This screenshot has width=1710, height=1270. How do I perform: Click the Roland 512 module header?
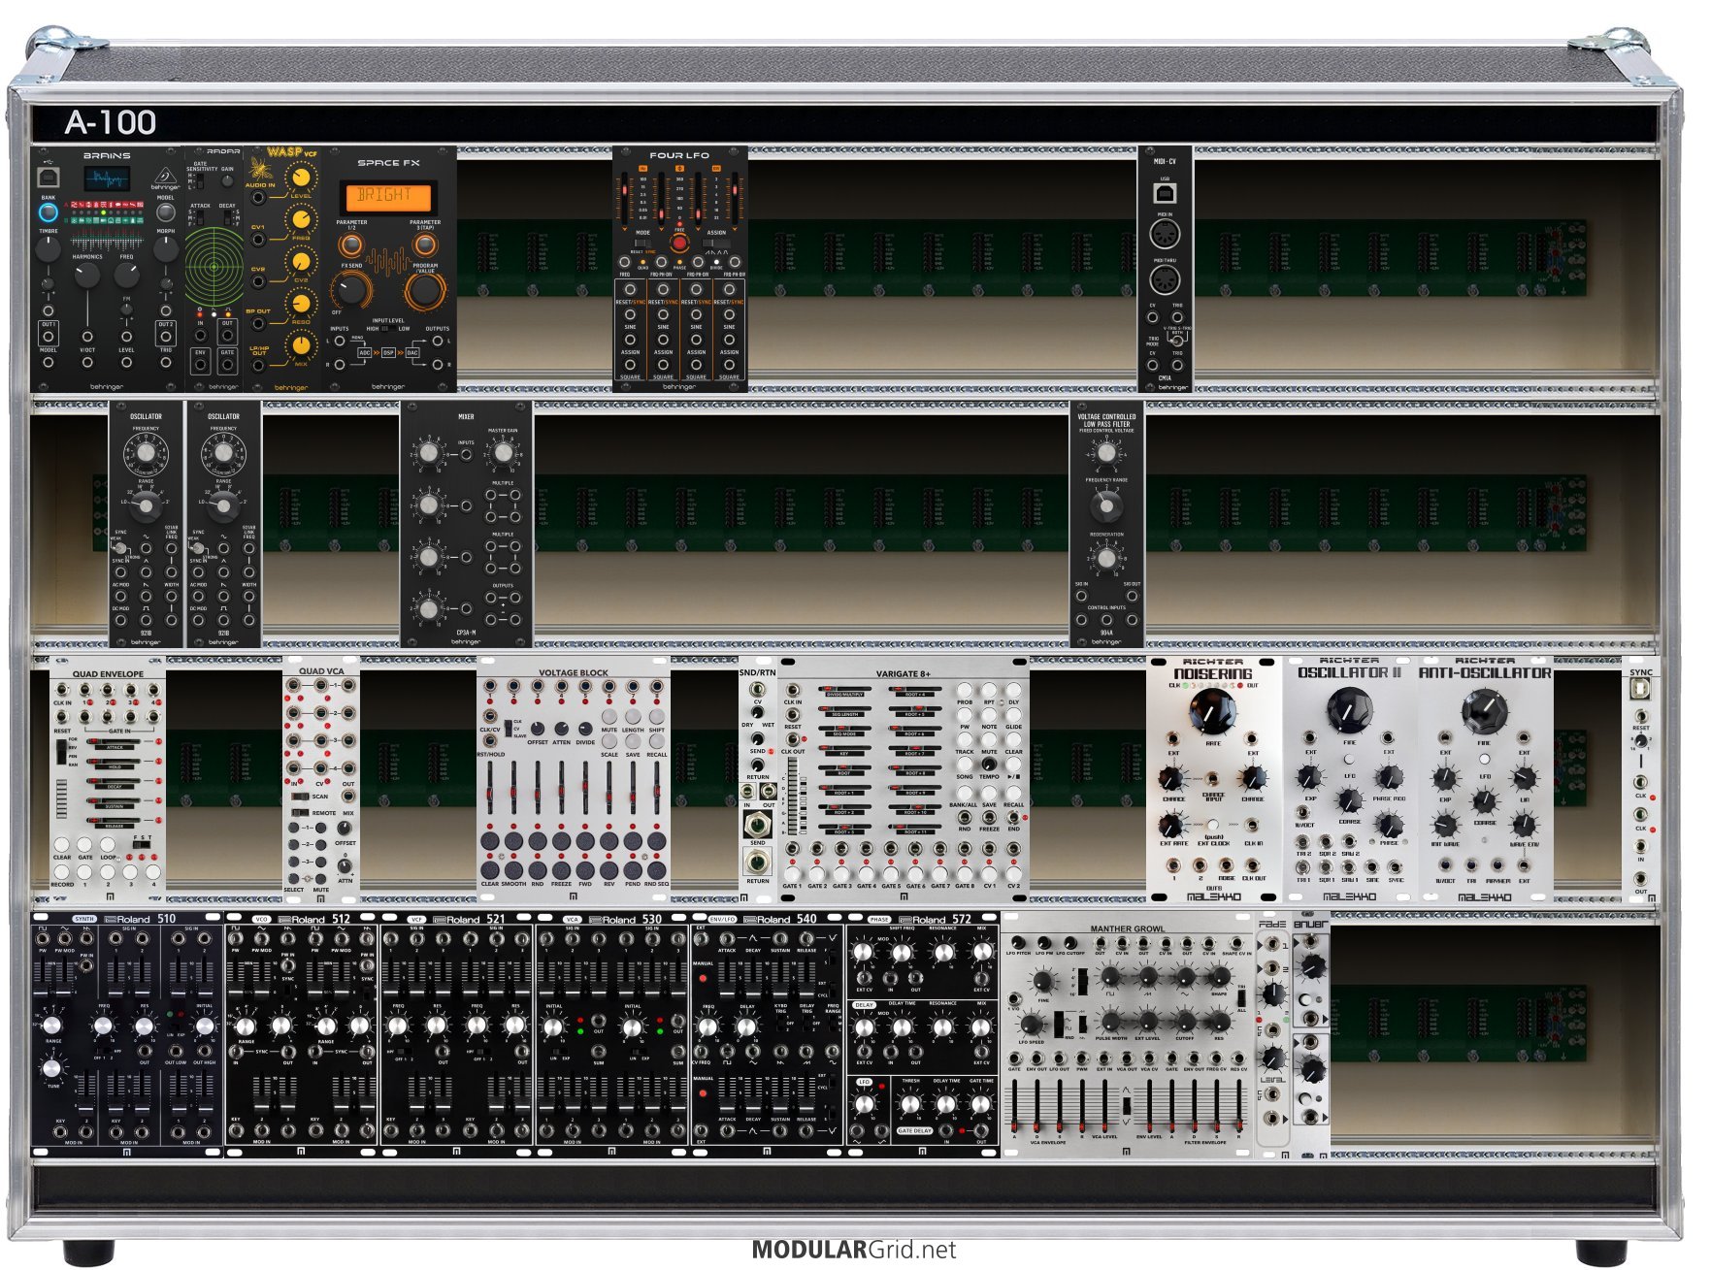(x=314, y=919)
